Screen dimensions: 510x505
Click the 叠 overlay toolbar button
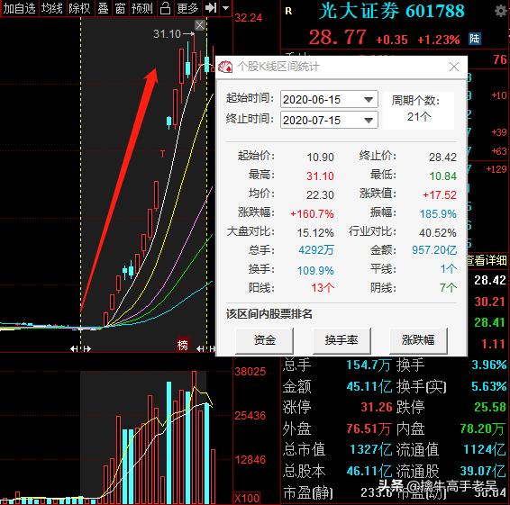[x=103, y=8]
